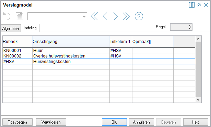Image resolution: width=211 pixels, height=127 pixels.
Task: Click the Omschrijving column header
Action: click(x=71, y=42)
